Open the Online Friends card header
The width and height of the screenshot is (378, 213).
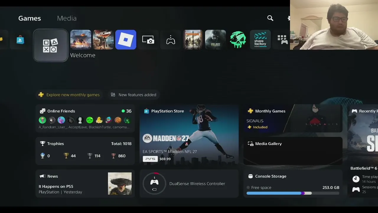coord(58,111)
